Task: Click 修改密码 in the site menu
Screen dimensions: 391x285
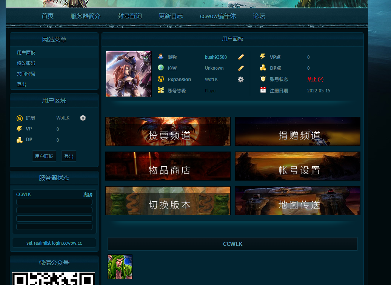Action: coord(26,63)
